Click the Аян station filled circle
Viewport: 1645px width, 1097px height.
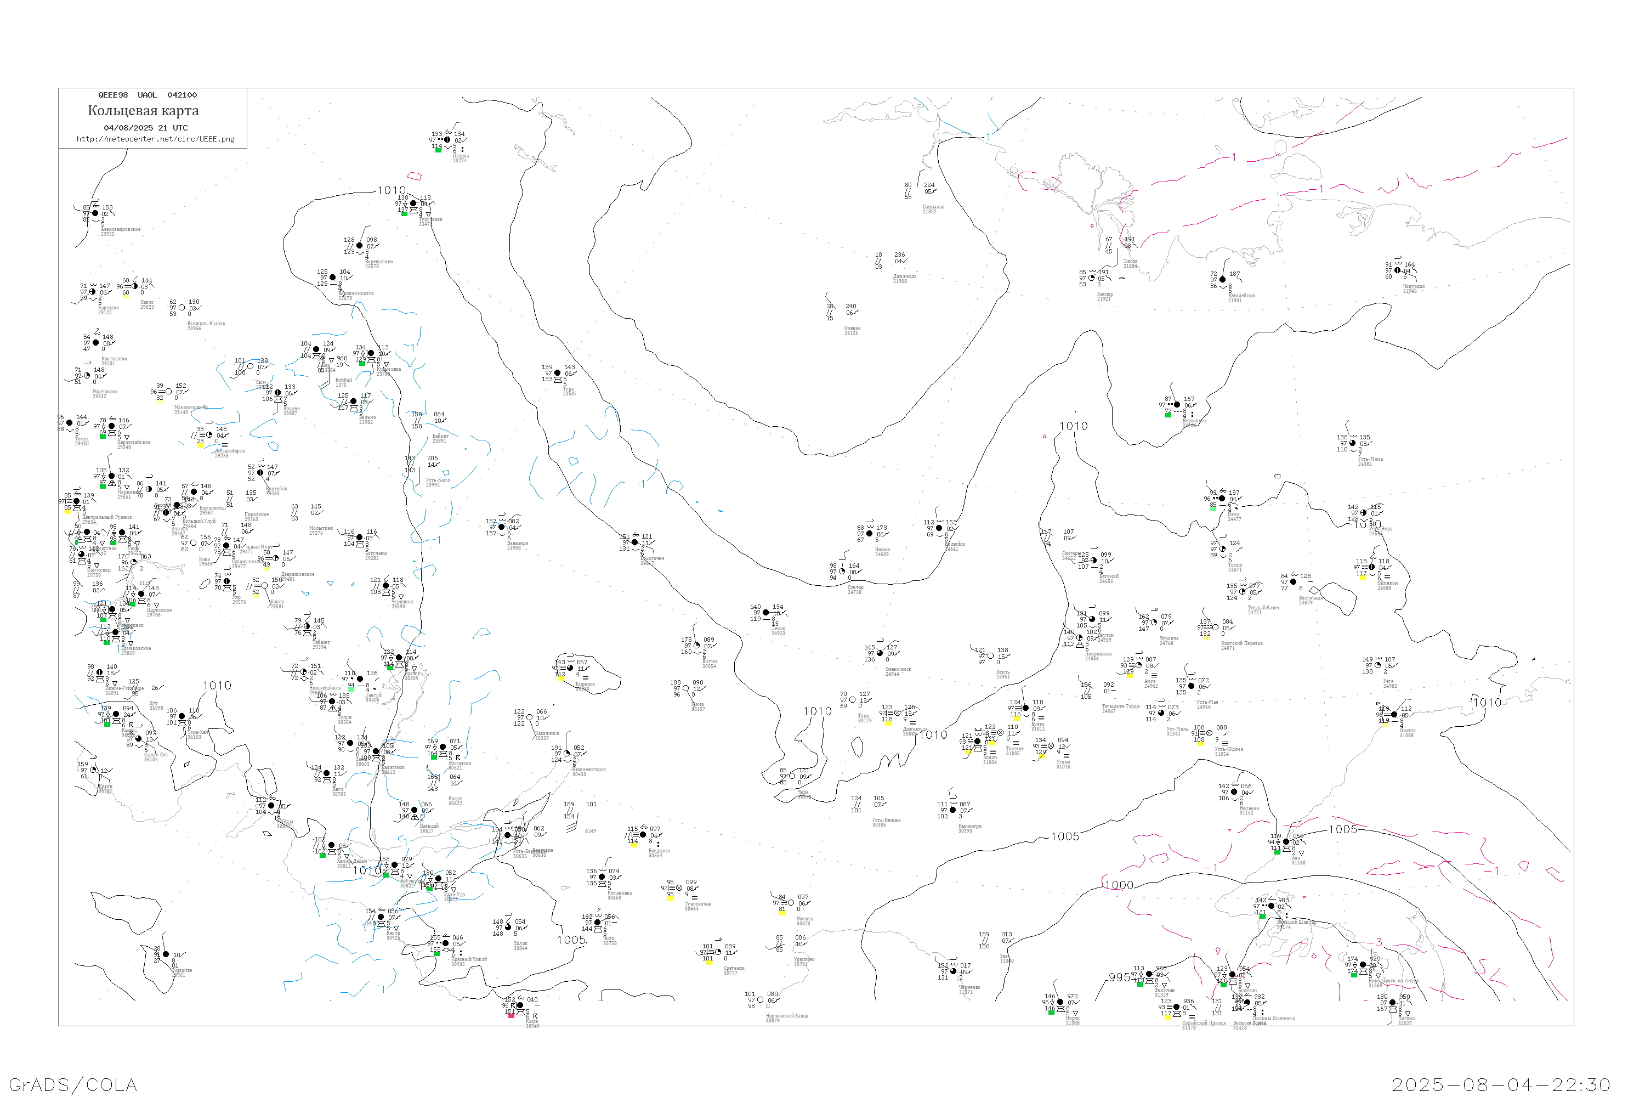[x=1286, y=842]
